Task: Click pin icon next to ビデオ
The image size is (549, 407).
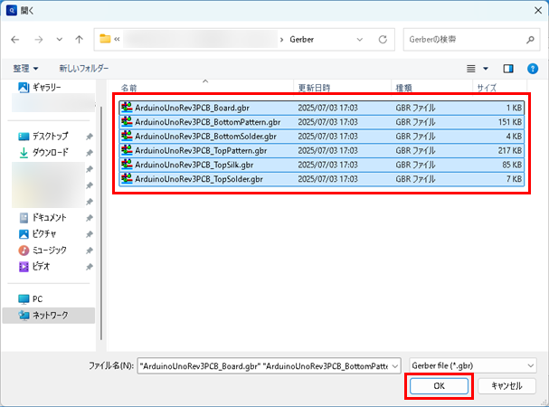Action: (x=90, y=267)
